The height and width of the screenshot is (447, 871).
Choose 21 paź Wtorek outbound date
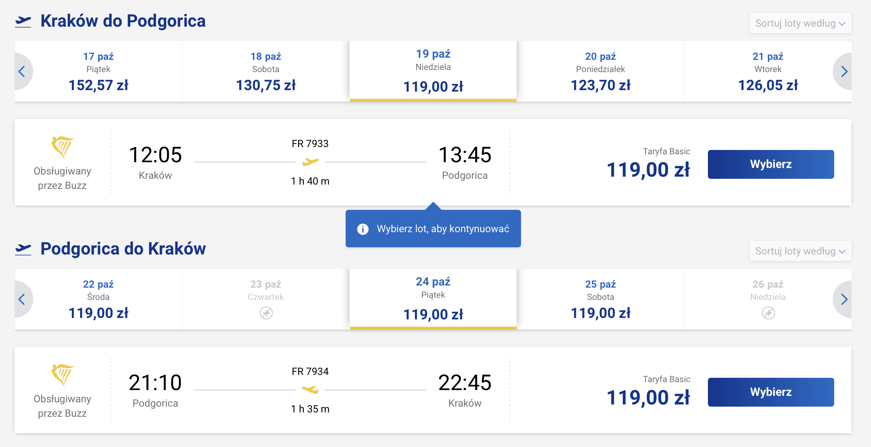tap(768, 71)
